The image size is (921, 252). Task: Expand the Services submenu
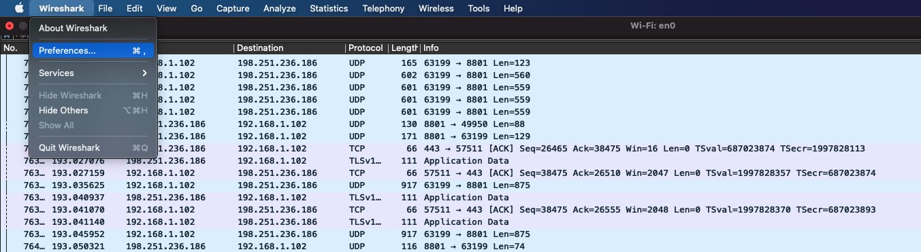[93, 73]
